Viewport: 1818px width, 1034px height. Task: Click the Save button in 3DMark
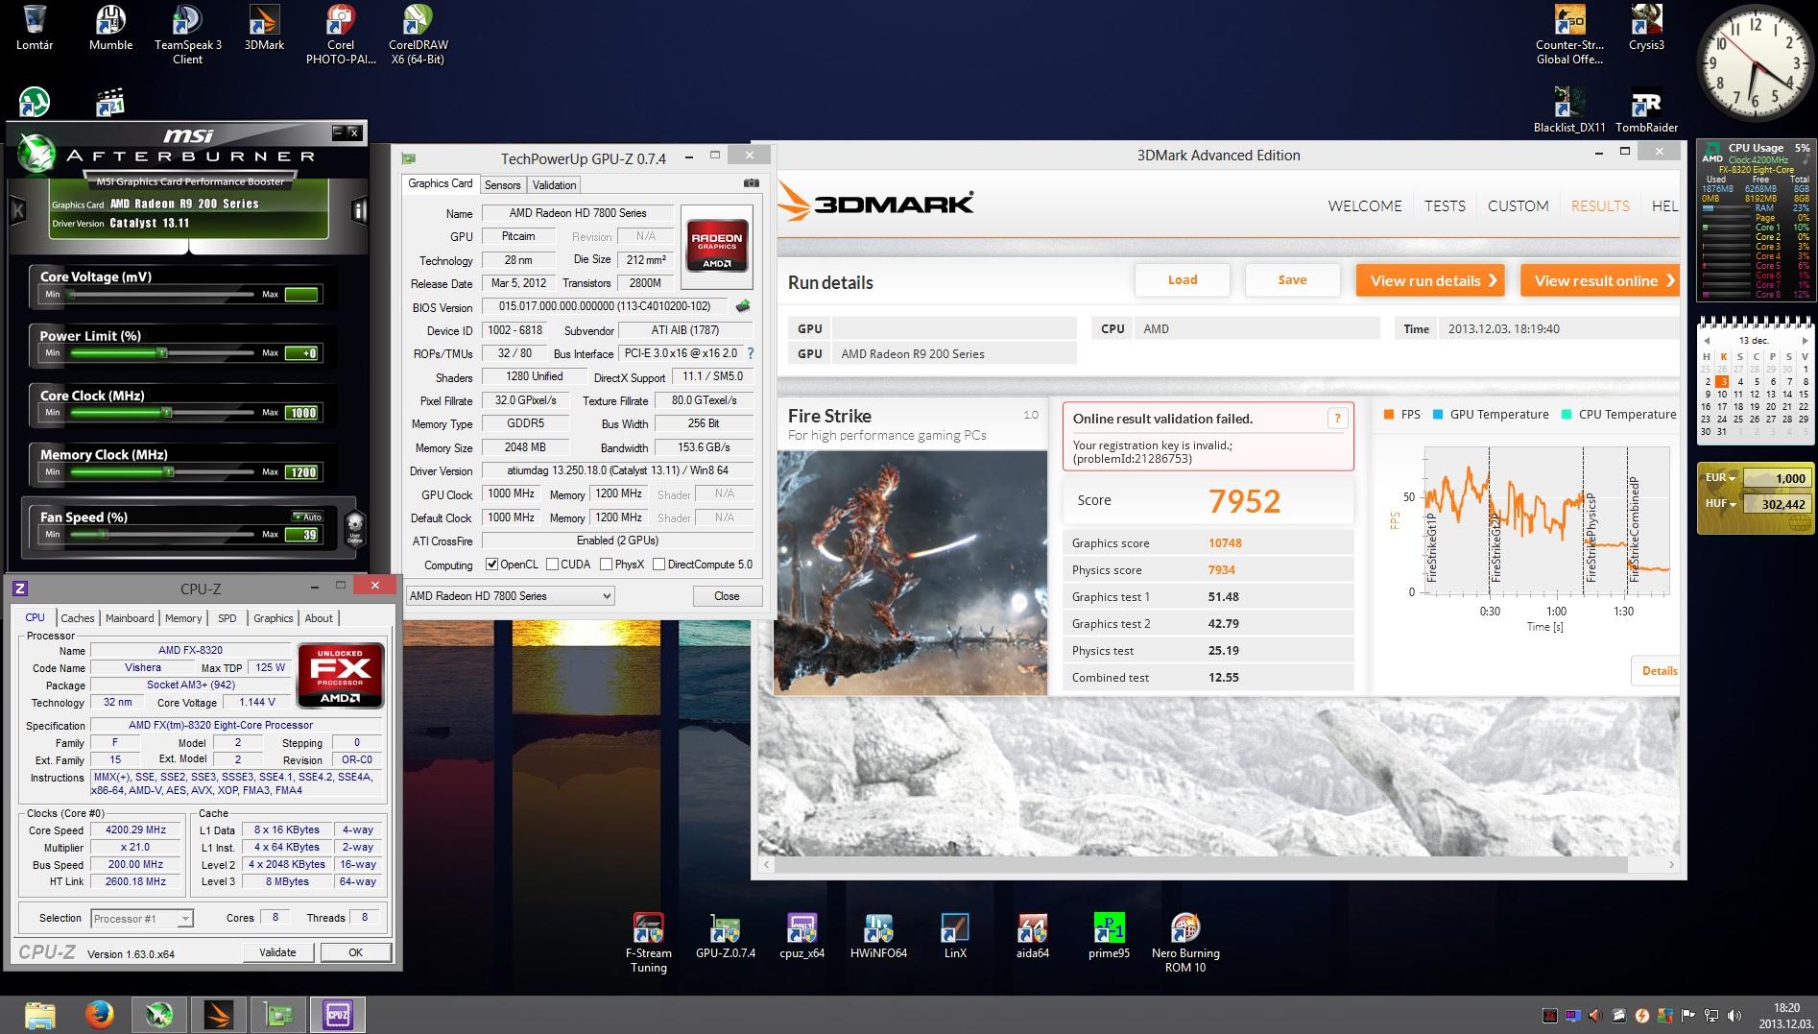point(1292,280)
